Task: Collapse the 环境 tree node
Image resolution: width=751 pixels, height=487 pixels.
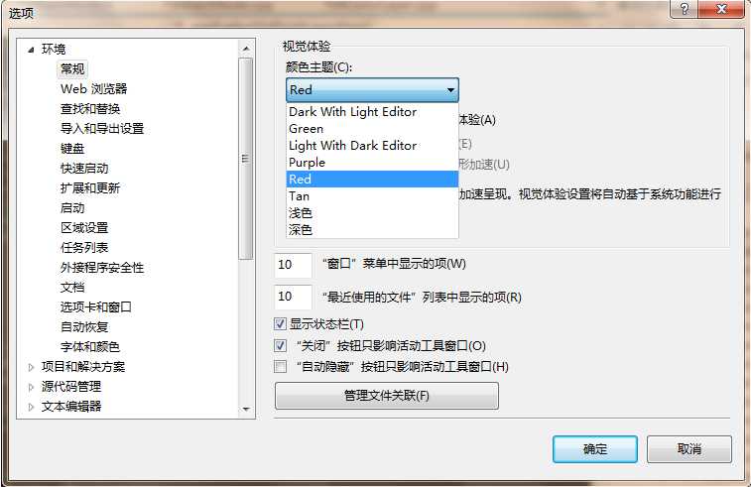Action: coord(31,50)
